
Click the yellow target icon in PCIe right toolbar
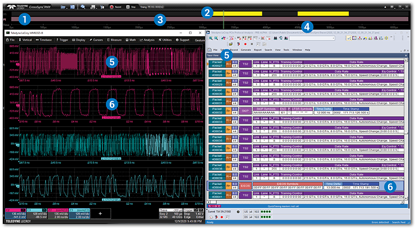coord(386,38)
